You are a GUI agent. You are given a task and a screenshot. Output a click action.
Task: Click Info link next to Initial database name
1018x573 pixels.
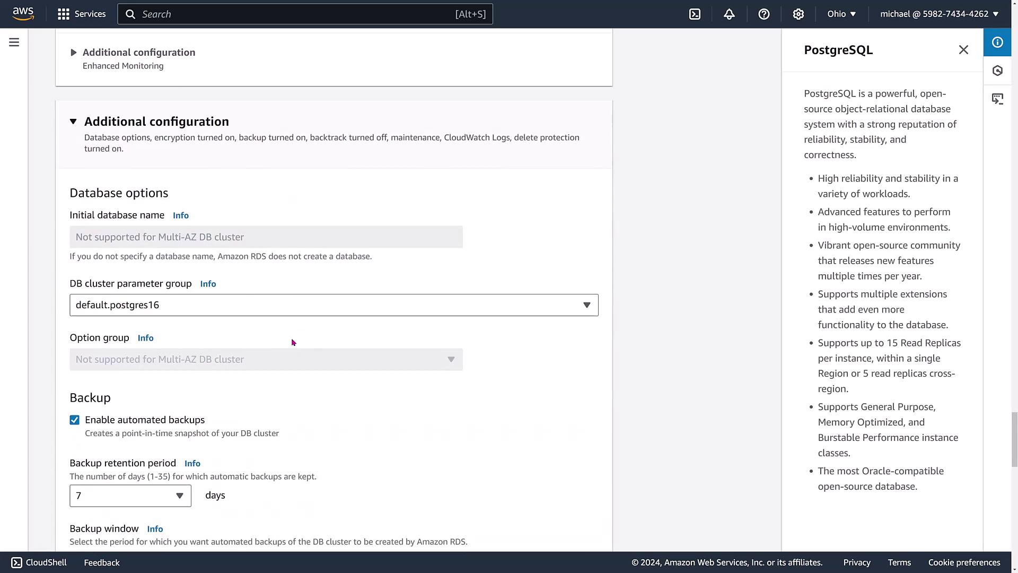tap(180, 215)
